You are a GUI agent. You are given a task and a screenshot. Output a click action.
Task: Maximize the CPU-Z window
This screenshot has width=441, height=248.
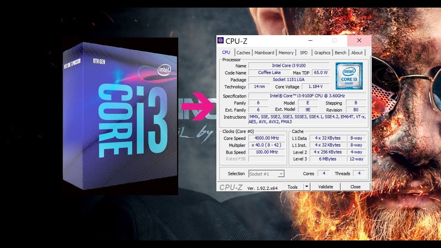334,41
